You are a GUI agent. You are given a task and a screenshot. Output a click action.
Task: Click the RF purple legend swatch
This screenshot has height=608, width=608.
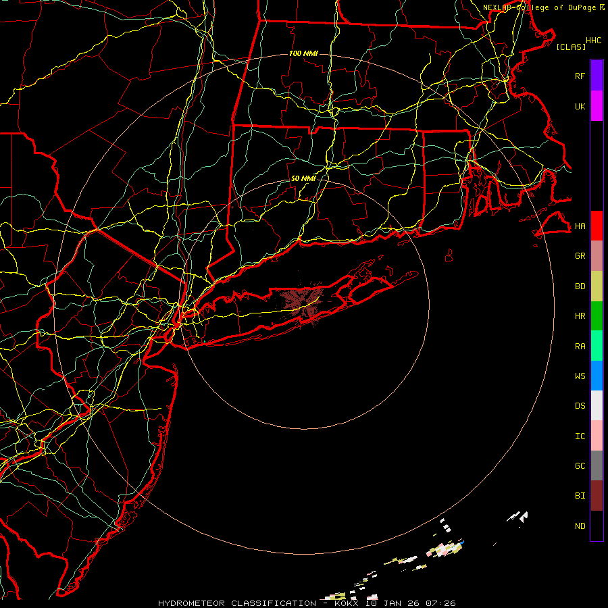(x=597, y=76)
